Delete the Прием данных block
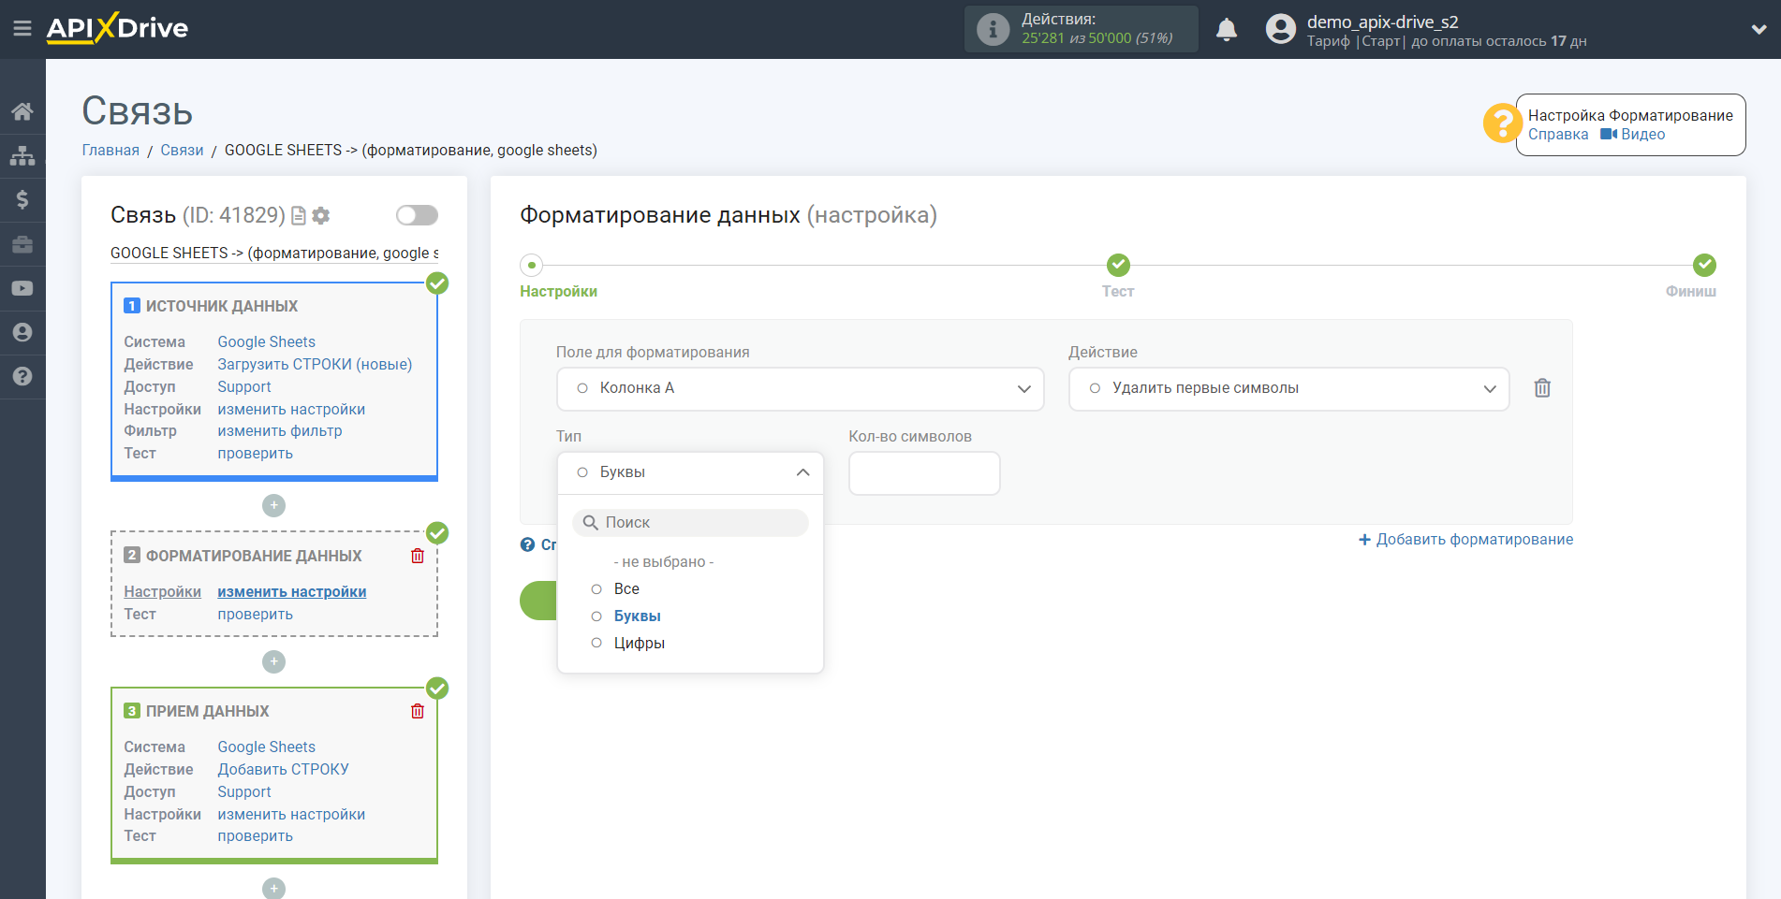This screenshot has height=899, width=1781. tap(418, 711)
